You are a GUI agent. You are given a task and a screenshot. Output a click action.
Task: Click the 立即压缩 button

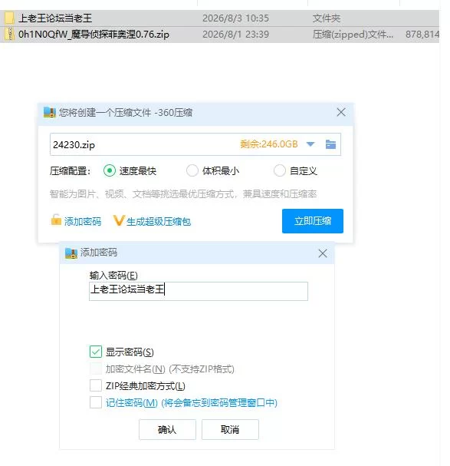pos(313,221)
